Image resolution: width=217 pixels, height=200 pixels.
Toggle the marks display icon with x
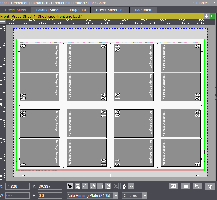(197, 186)
